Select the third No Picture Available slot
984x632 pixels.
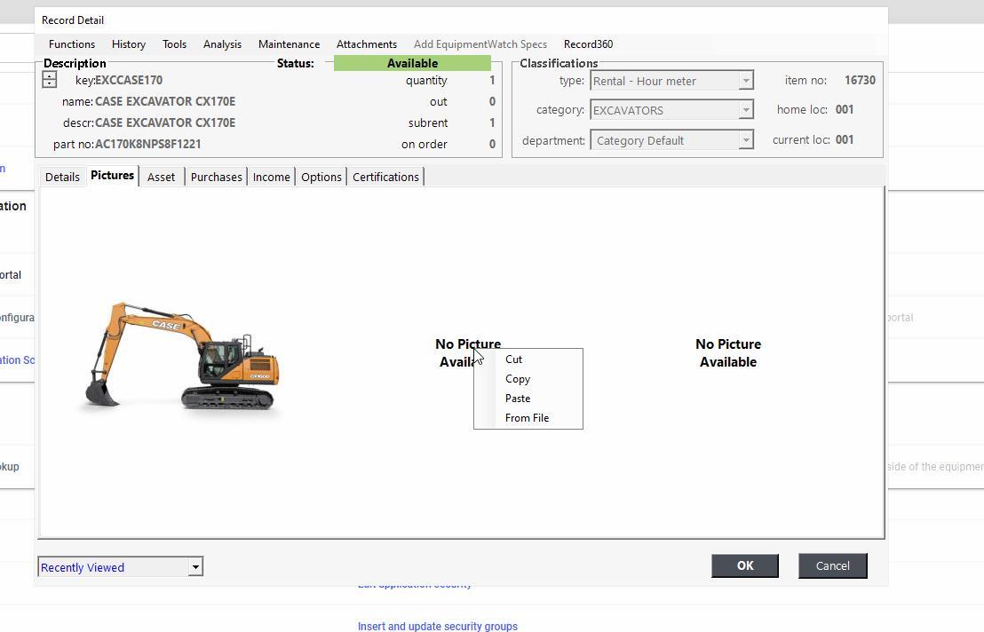click(728, 353)
